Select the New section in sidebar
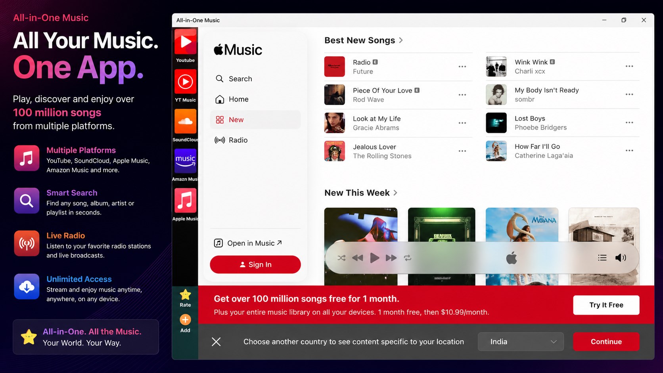 pyautogui.click(x=255, y=120)
